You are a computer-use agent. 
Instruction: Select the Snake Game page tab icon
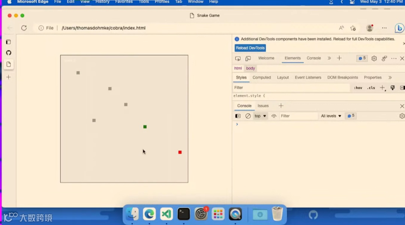point(9,64)
